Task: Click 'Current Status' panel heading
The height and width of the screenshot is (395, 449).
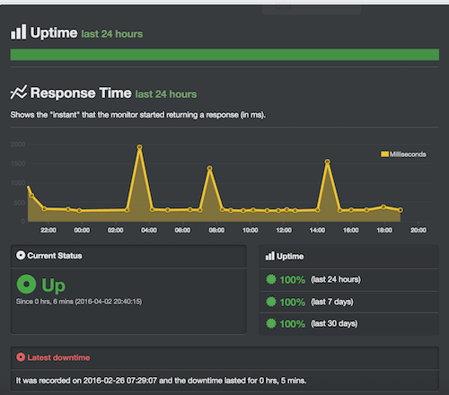Action: (x=55, y=256)
